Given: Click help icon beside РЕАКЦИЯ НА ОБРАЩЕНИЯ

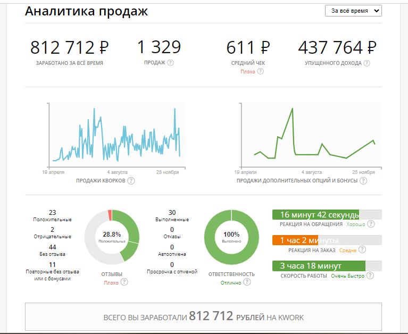Looking at the screenshot, I should click(371, 224).
